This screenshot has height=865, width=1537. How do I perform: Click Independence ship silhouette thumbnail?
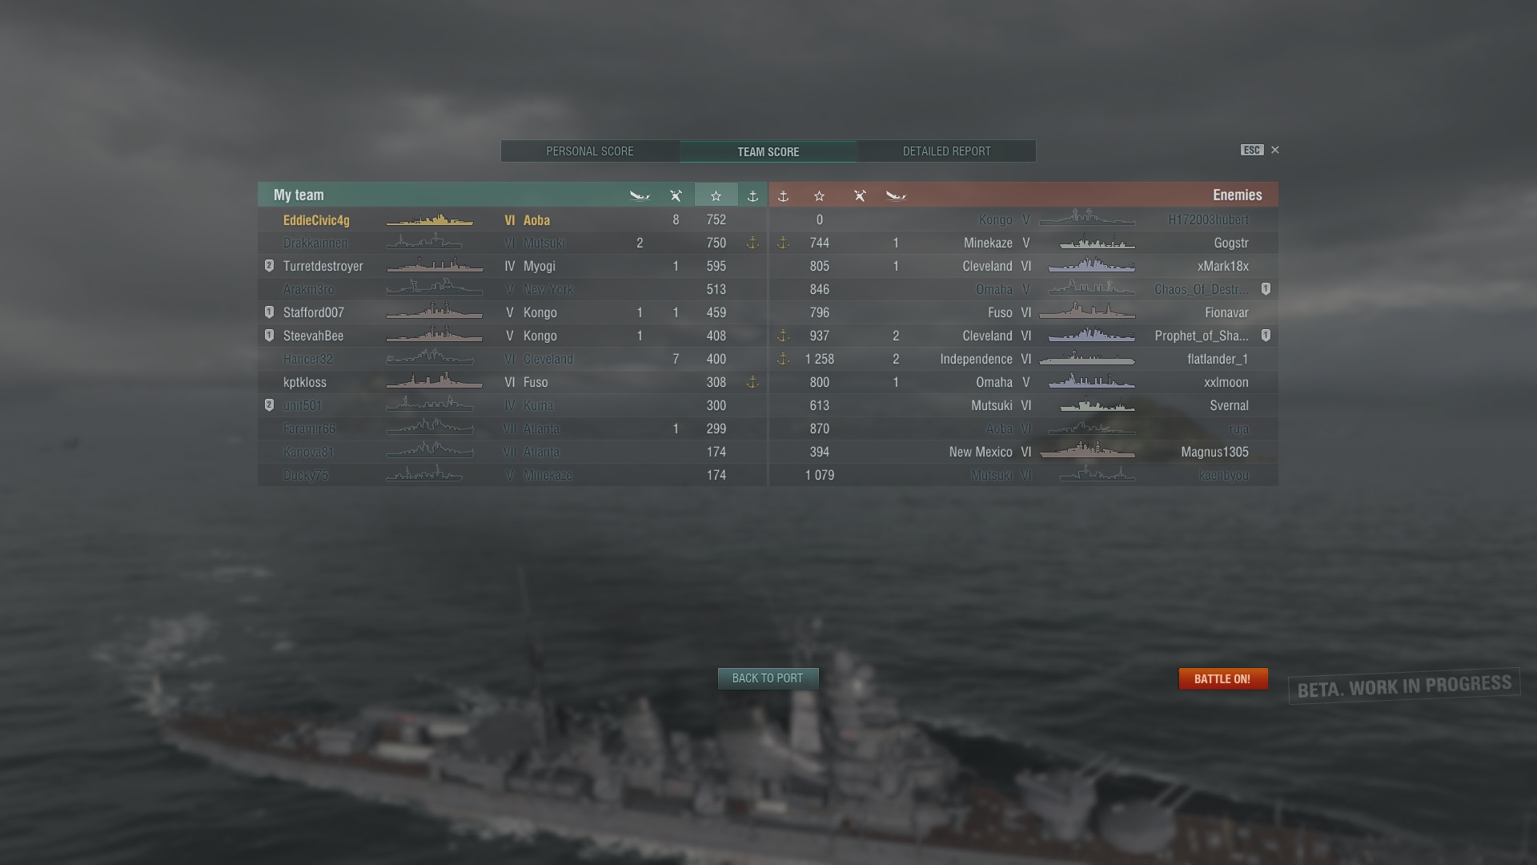click(1087, 359)
